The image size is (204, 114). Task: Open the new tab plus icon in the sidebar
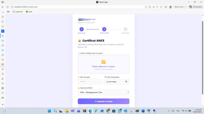(3, 104)
